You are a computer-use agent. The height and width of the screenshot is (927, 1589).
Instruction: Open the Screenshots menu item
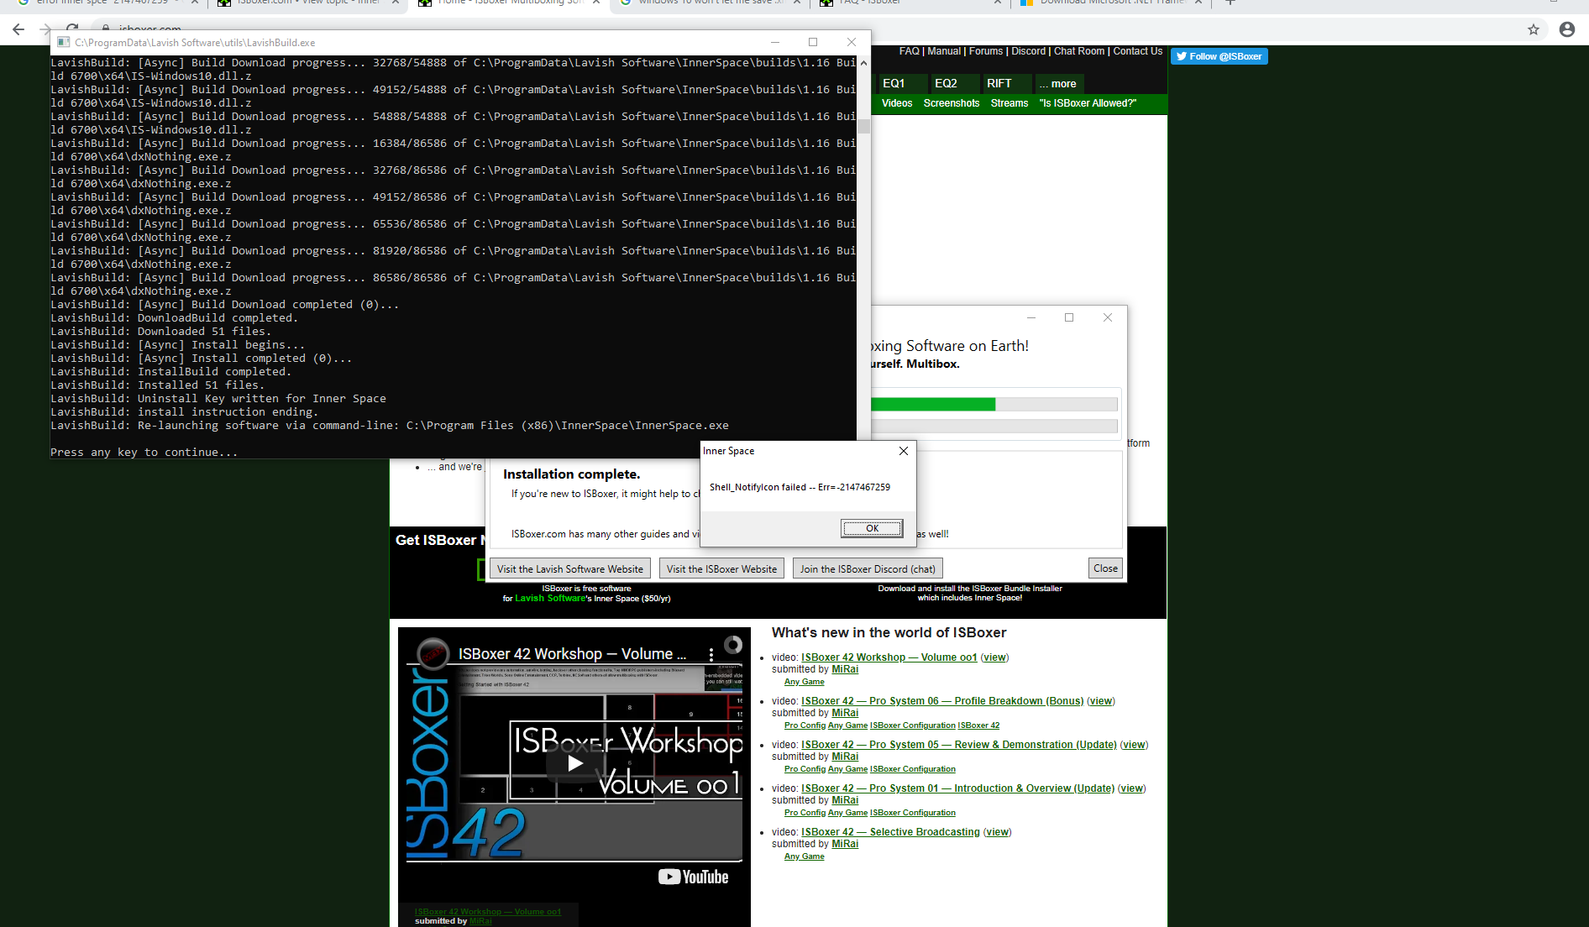[x=952, y=103]
